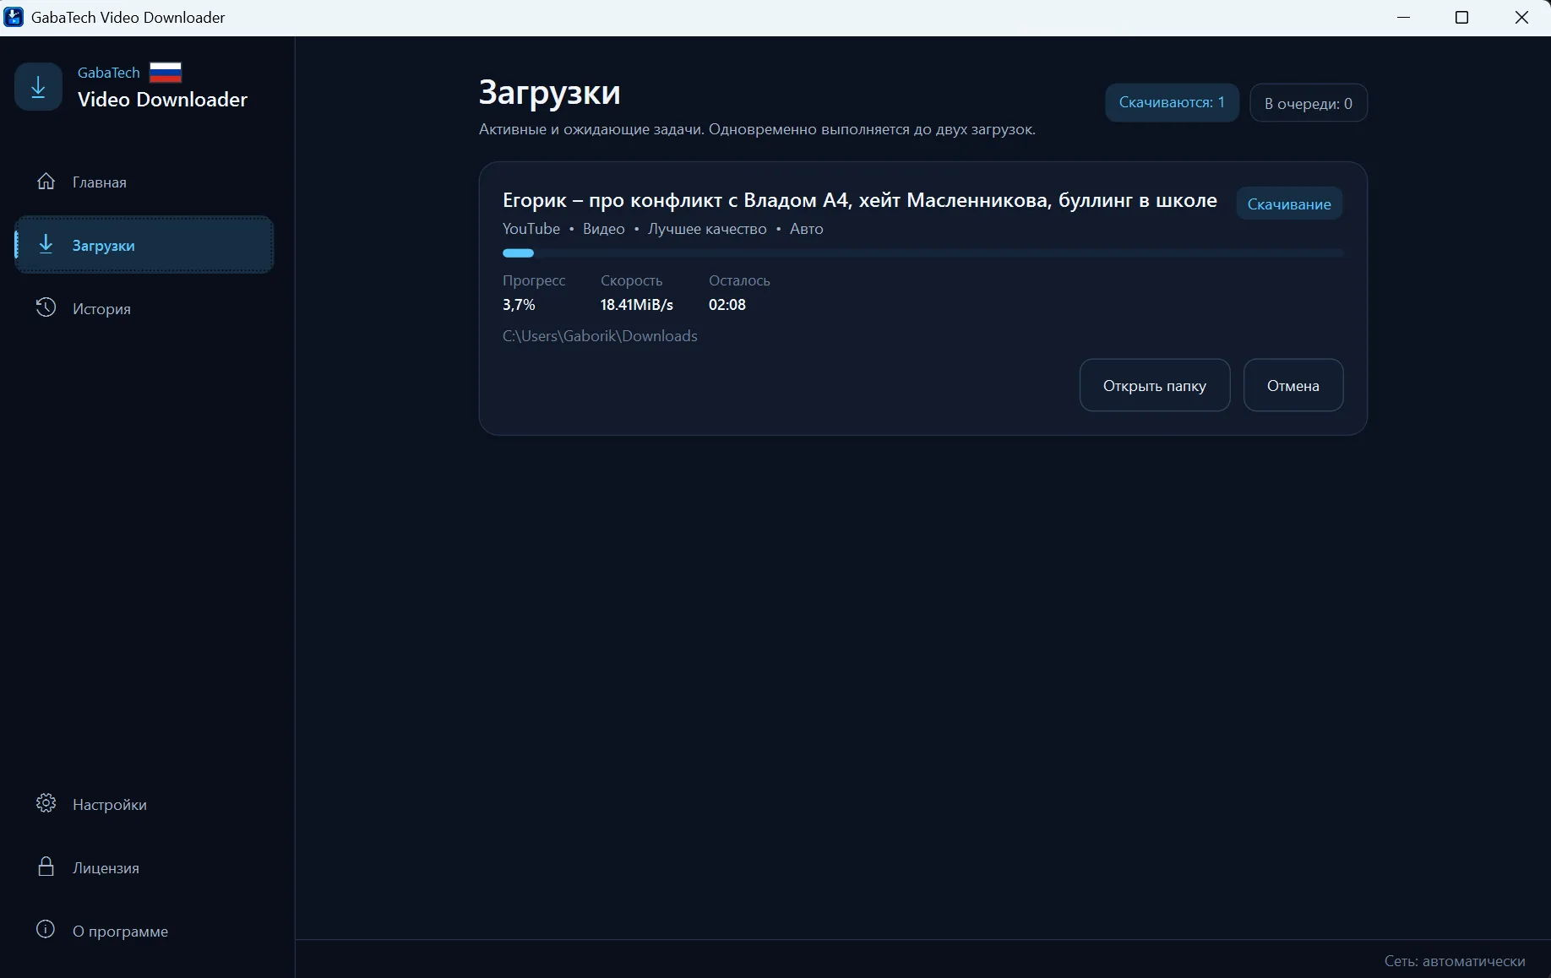Click the GabaTech brand text beside the flag
Screen dimensions: 1551x978
[109, 73]
